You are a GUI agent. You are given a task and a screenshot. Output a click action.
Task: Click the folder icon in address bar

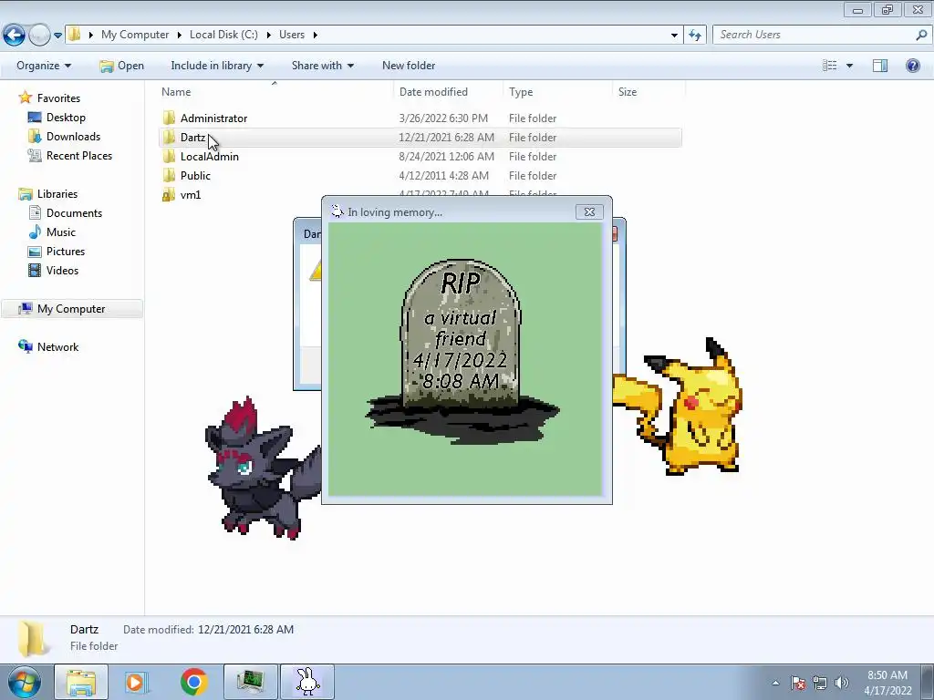75,35
